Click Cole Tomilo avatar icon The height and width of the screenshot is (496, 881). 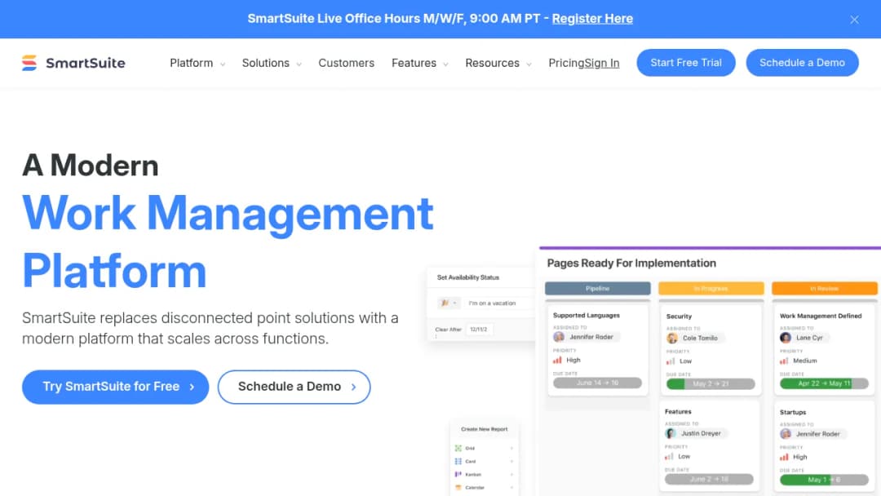[672, 339]
